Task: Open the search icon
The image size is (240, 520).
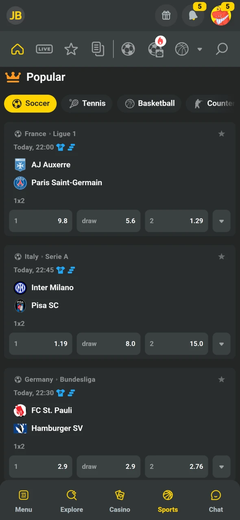Action: 221,49
